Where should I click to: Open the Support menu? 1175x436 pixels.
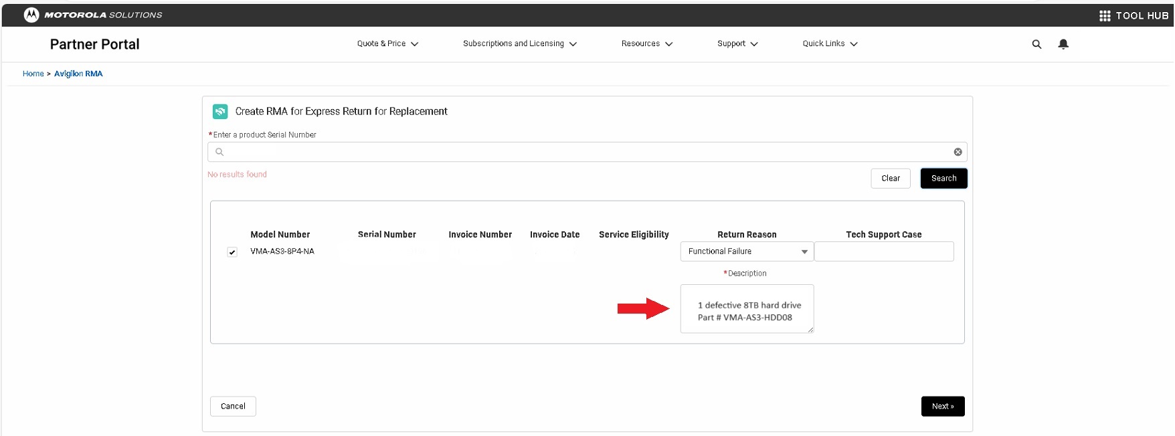click(x=737, y=43)
